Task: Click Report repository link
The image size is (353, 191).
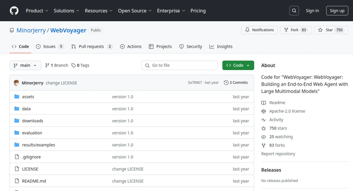Action: [278, 154]
